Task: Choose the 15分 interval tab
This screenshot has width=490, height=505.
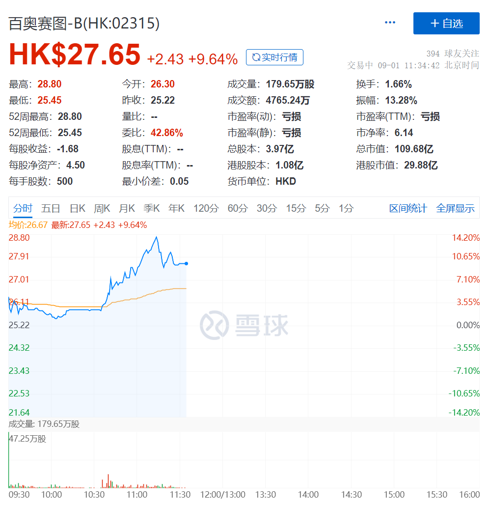Action: click(x=296, y=208)
